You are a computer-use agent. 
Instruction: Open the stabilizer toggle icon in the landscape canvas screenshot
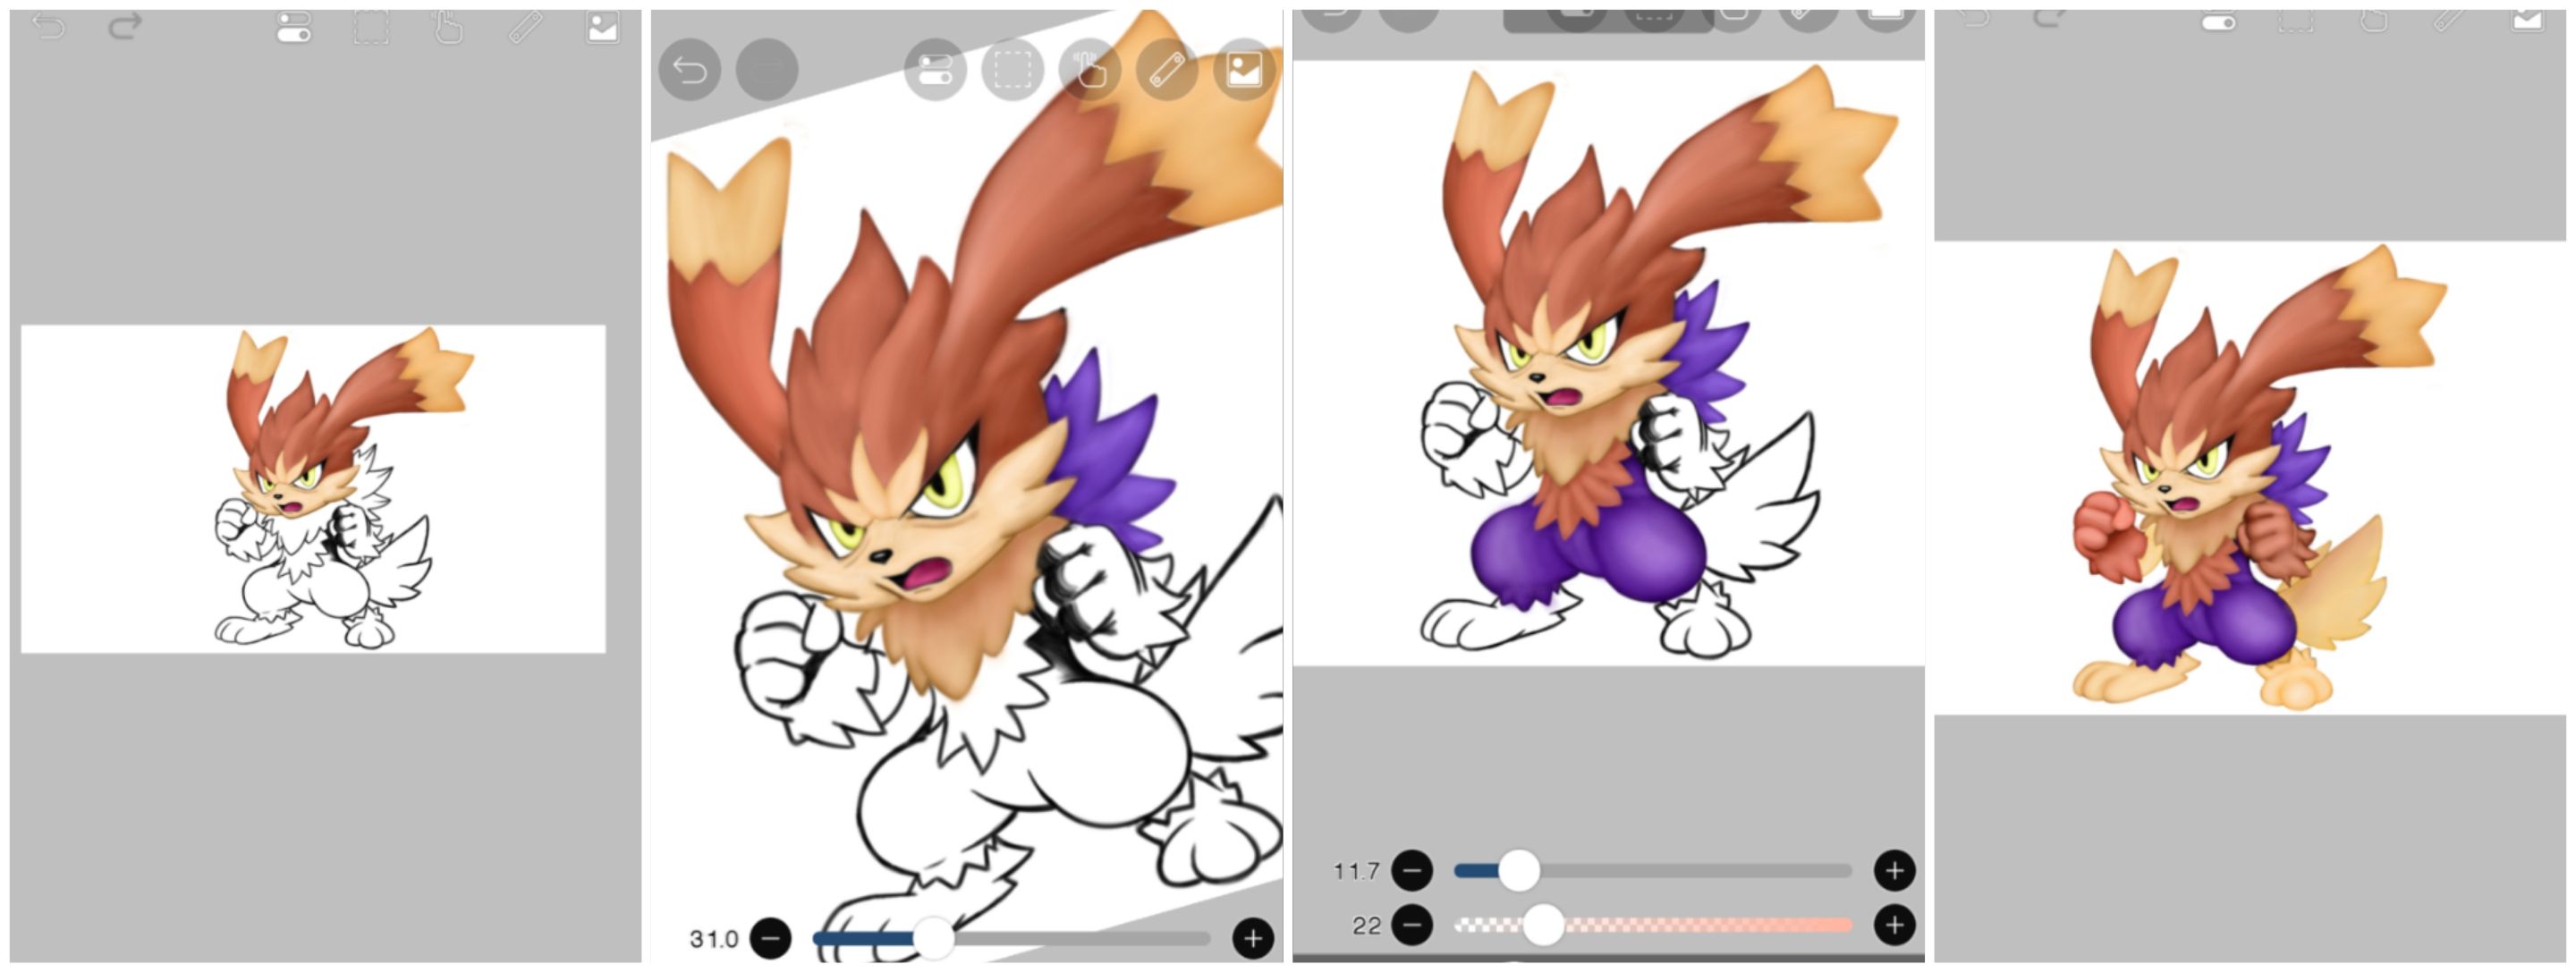pos(294,27)
